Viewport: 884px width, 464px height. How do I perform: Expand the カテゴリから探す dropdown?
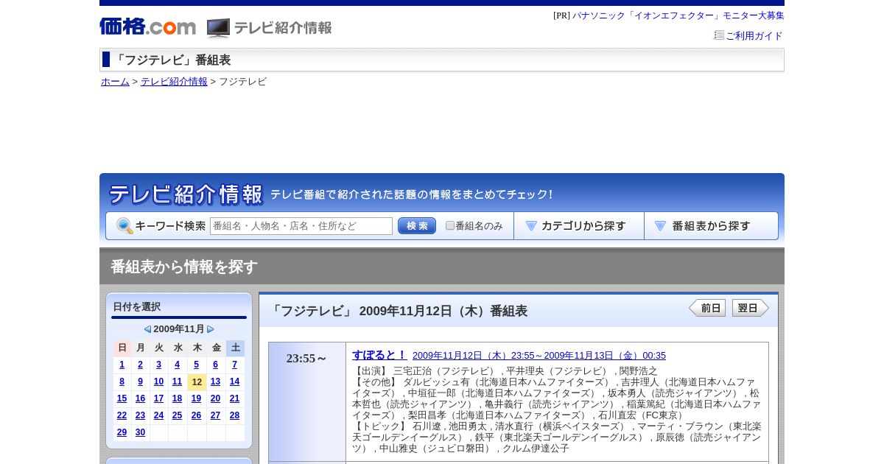coord(579,226)
